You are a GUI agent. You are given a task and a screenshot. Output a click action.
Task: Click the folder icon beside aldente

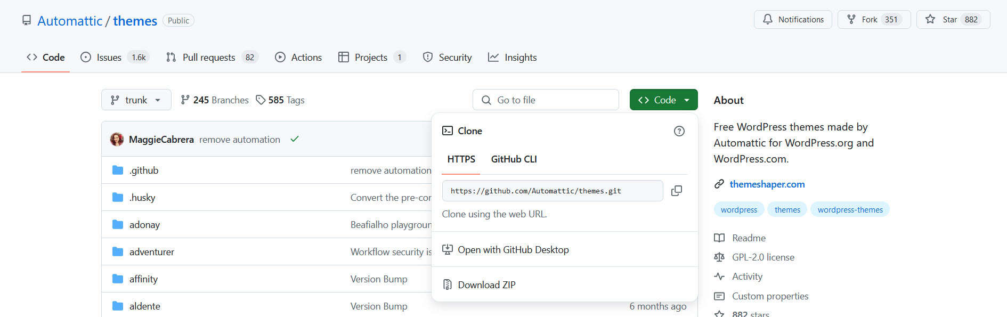[118, 306]
